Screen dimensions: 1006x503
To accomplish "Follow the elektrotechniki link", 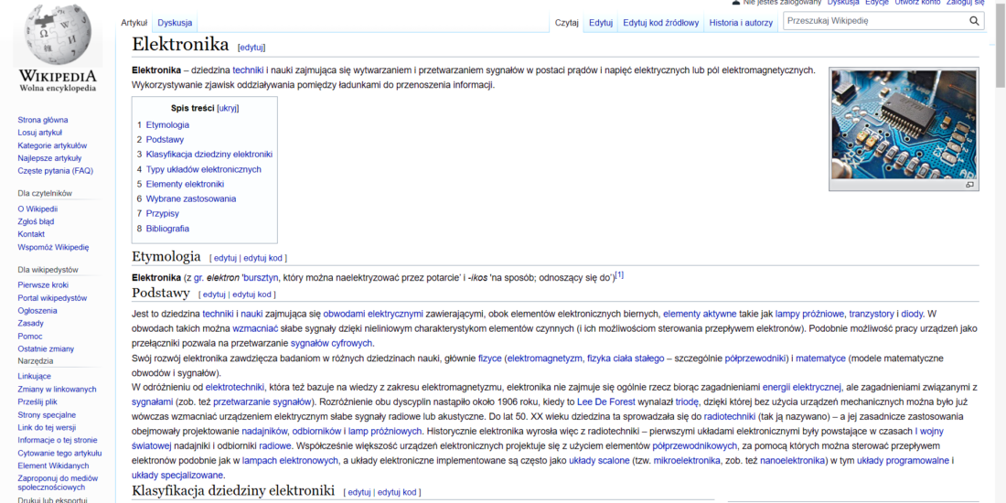I will tap(235, 387).
